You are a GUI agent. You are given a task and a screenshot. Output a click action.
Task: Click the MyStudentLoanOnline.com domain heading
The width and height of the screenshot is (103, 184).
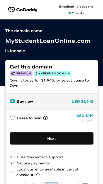tap(48, 41)
